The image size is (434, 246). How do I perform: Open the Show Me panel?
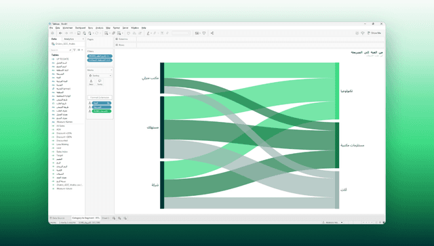374,33
